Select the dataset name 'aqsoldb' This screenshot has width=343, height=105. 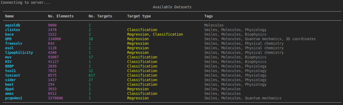(13, 25)
